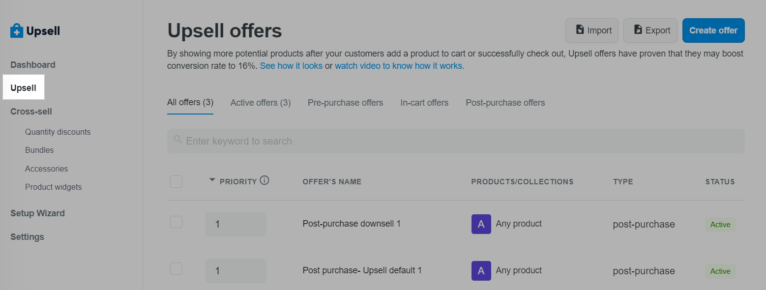
Task: Select the In-cart offers tab
Action: [424, 103]
